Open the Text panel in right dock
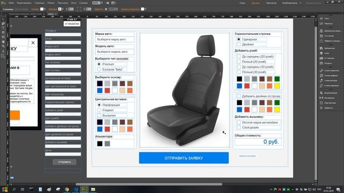 325,19
